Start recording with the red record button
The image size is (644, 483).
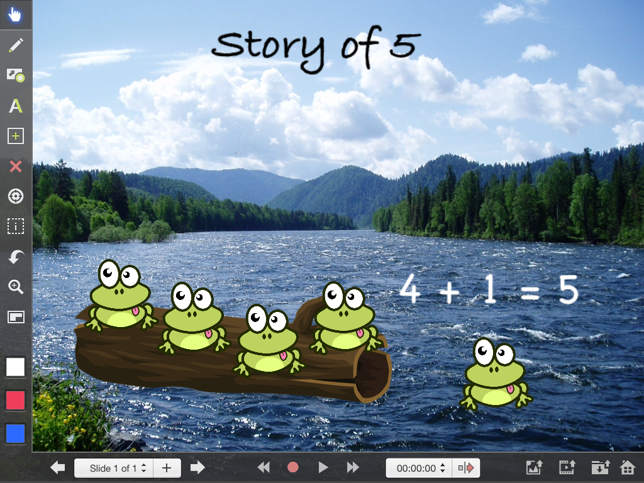pyautogui.click(x=292, y=467)
